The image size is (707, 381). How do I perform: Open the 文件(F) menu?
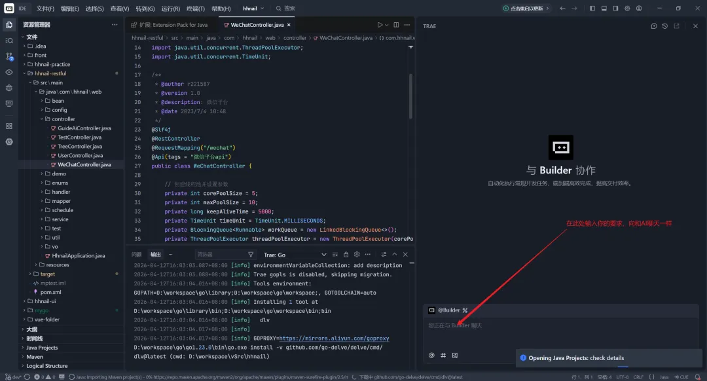(45, 9)
